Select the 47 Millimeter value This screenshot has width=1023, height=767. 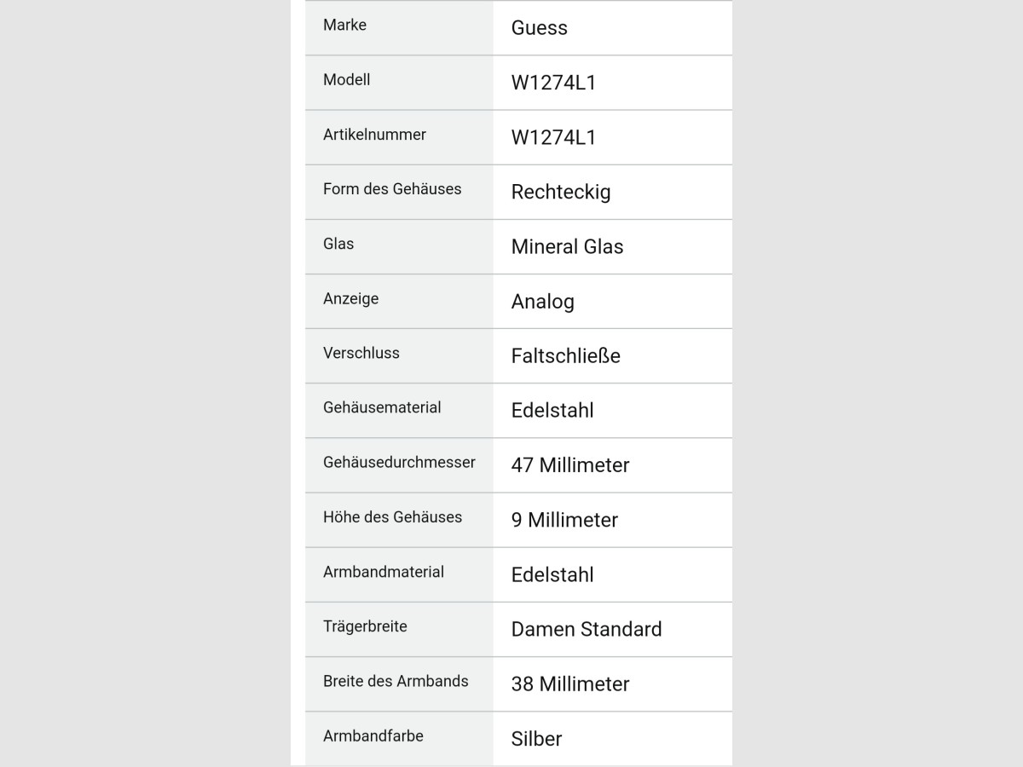click(570, 465)
